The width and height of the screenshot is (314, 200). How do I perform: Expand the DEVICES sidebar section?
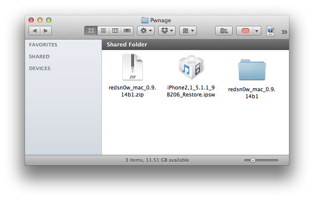pos(40,68)
